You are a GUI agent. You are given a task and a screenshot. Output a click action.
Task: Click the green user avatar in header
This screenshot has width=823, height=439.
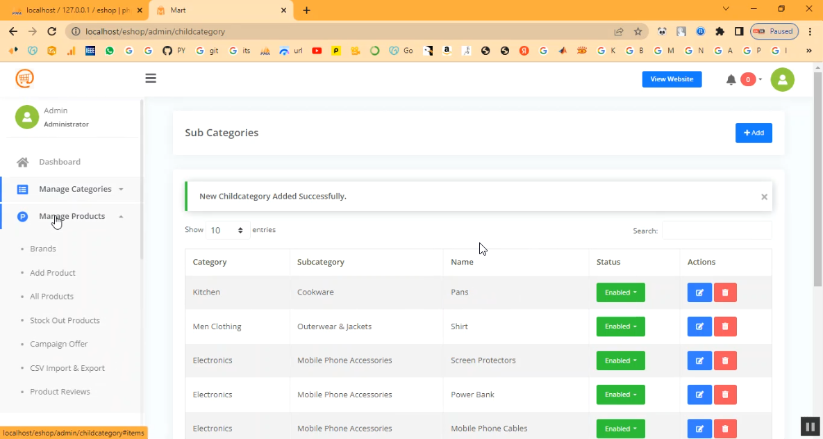pos(782,80)
